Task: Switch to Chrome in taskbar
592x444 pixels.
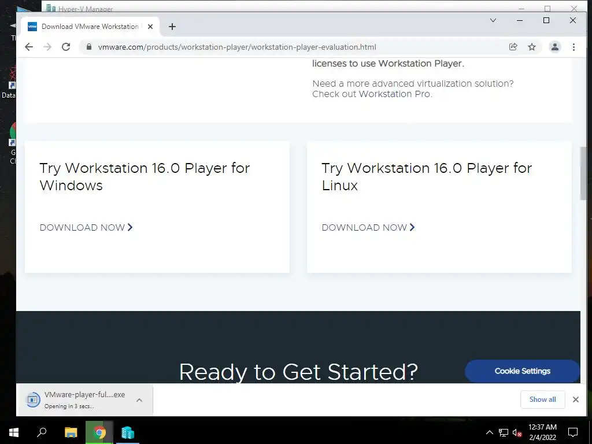Action: [x=99, y=432]
